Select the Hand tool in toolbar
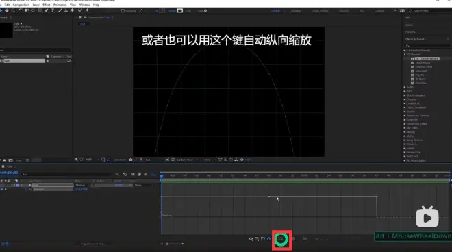Viewport: 452px width, 252px height. tap(8, 10)
